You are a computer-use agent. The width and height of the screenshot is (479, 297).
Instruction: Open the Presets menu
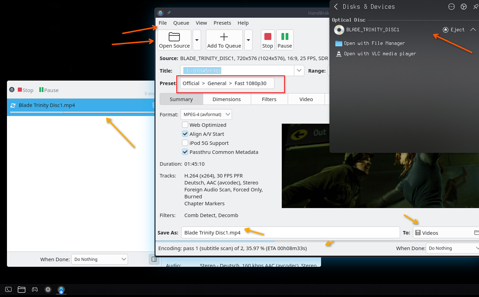222,23
